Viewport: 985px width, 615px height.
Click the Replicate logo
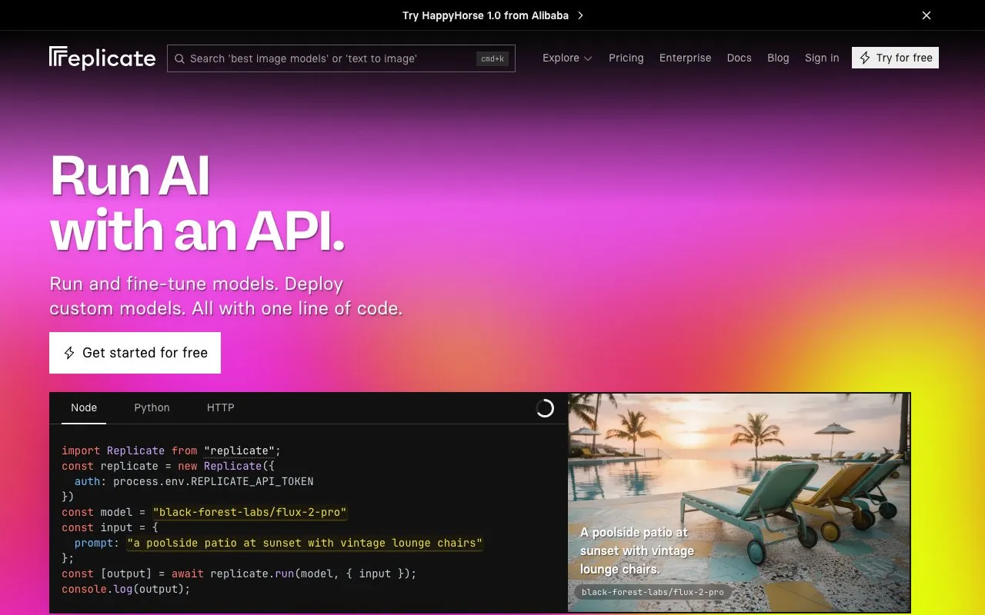102,58
